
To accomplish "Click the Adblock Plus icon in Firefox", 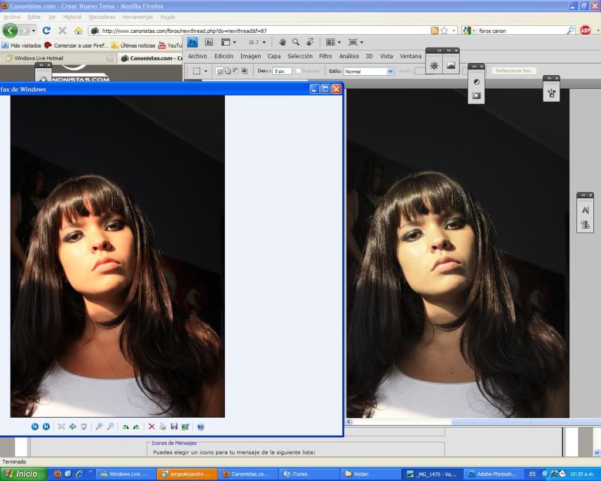I will [585, 31].
